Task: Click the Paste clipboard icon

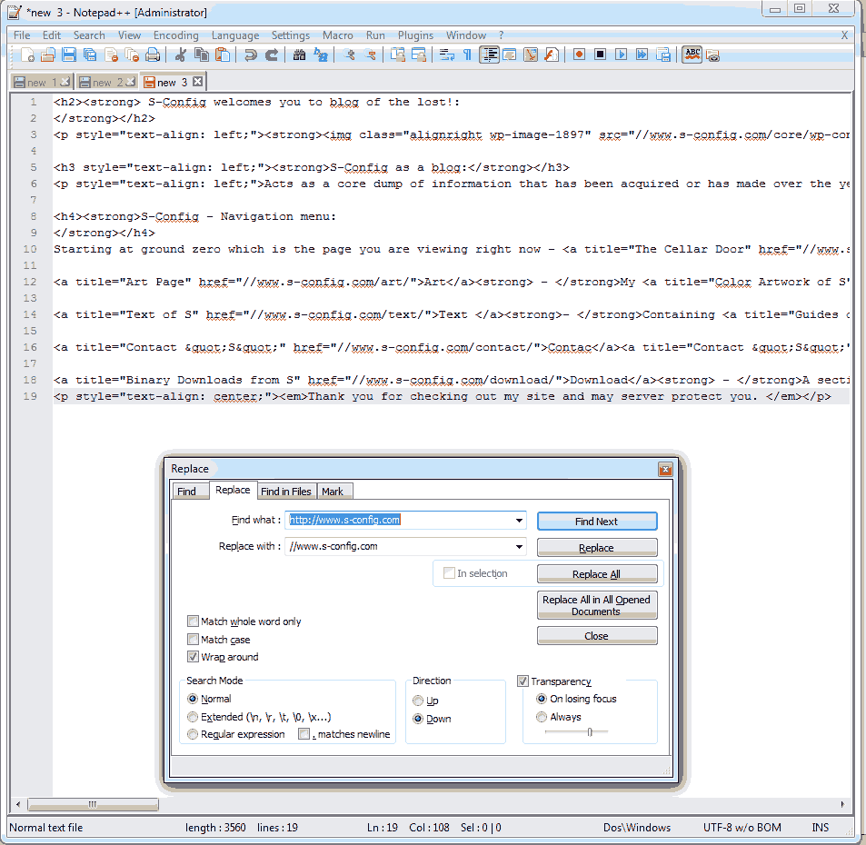Action: click(x=223, y=55)
